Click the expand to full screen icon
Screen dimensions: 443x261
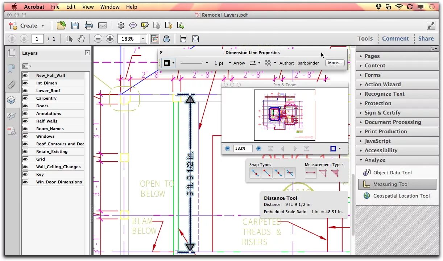[x=431, y=25]
